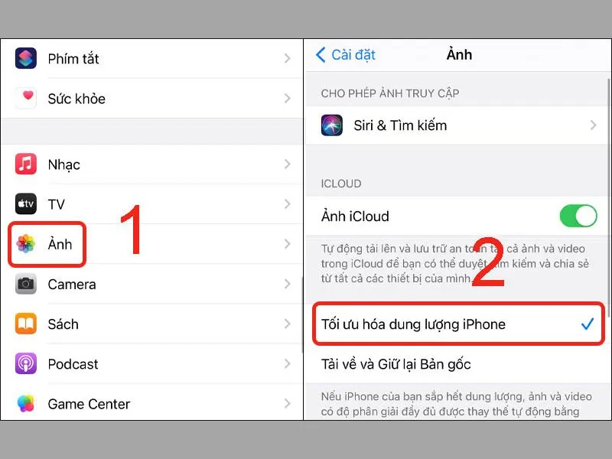Open chevron on the Phím tắt row

click(288, 59)
